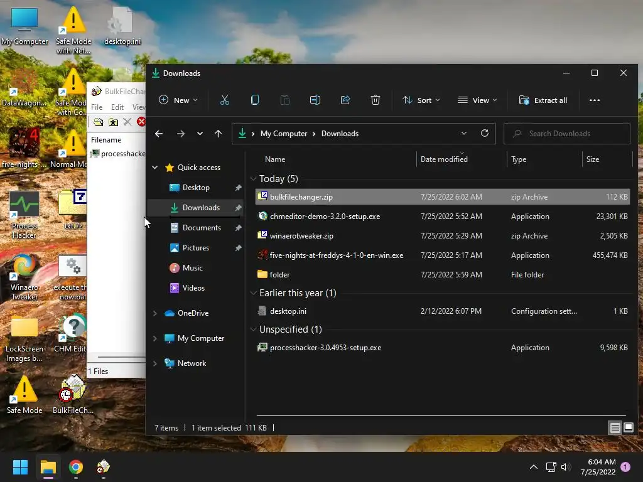Expand the address bar history dropdown
The height and width of the screenshot is (482, 643).
click(464, 133)
